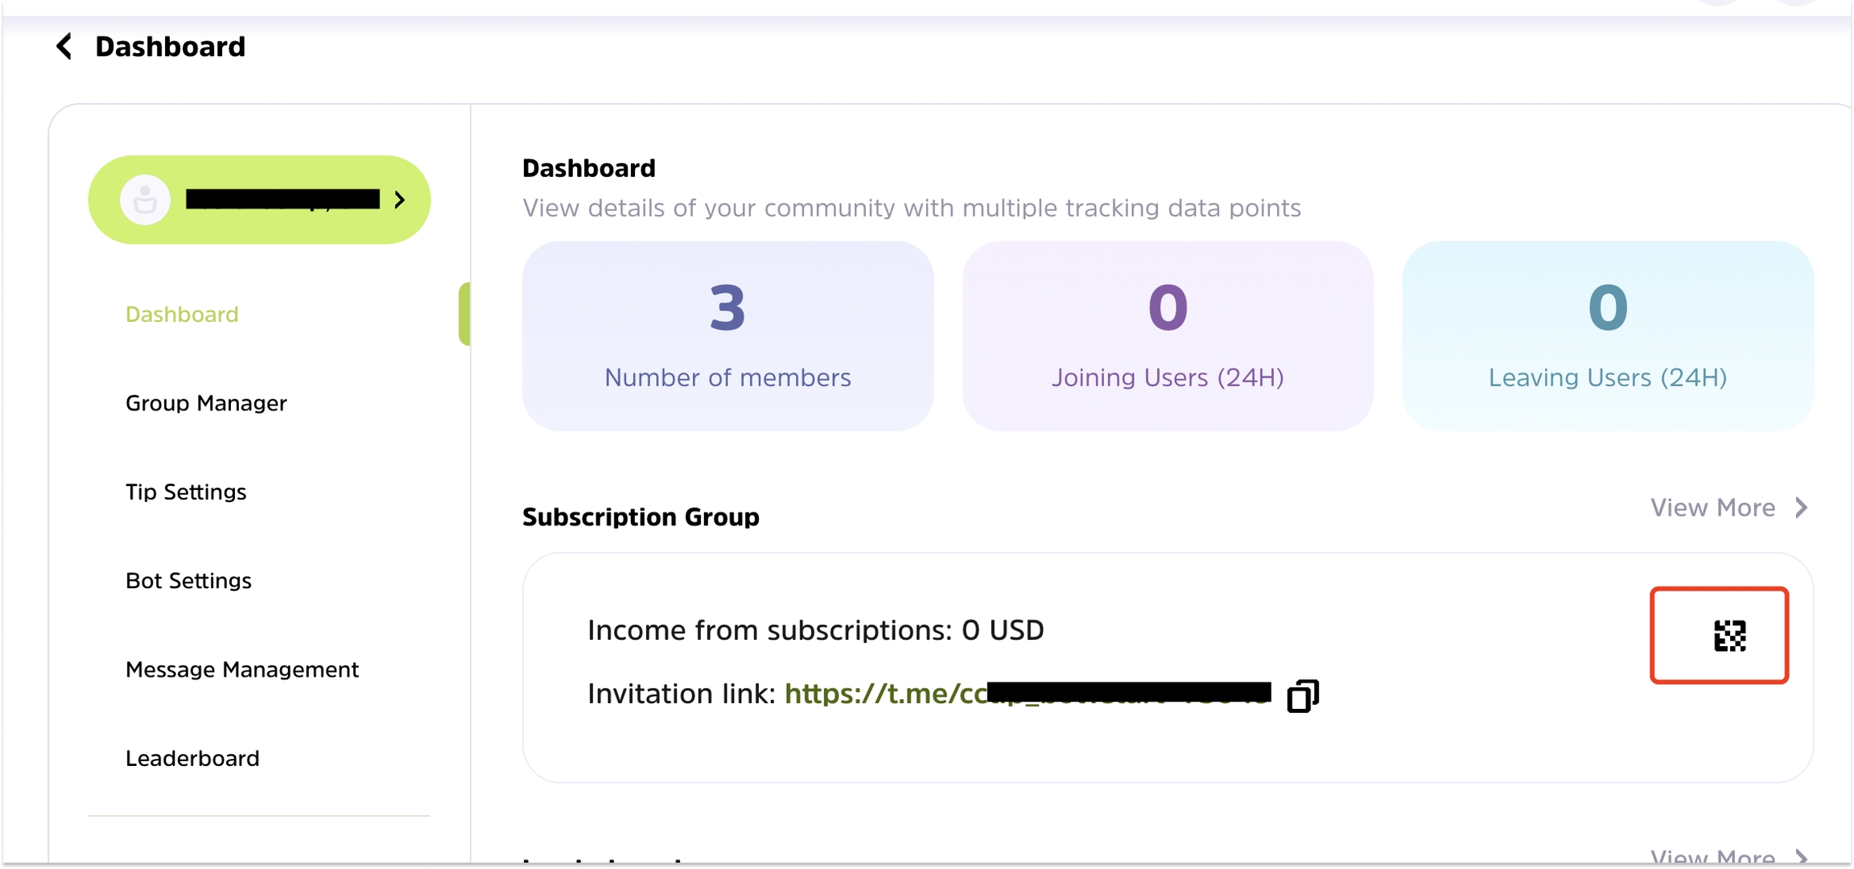Click the Number of members card

727,336
